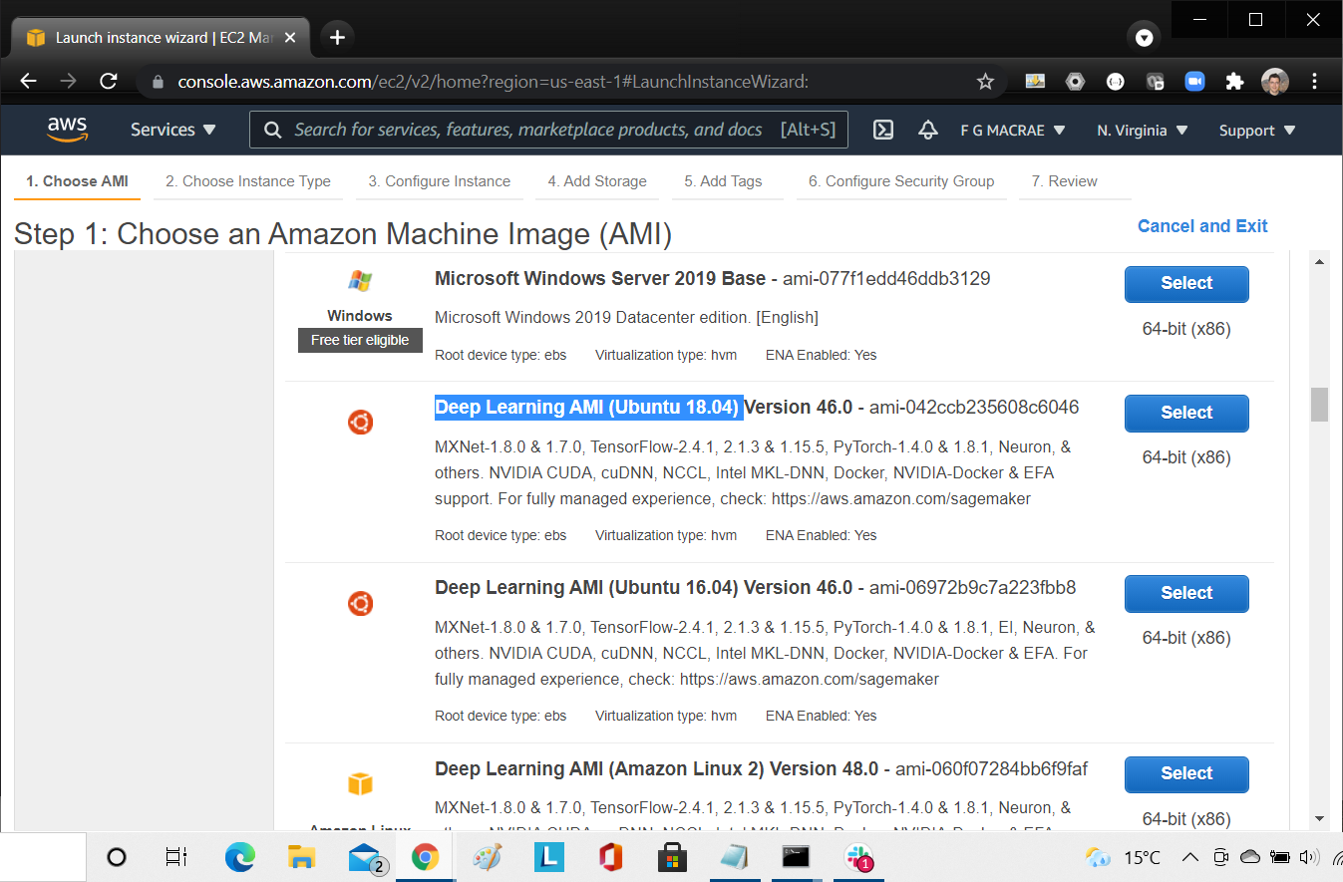Select Deep Learning AMI Ubuntu 18.04
The height and width of the screenshot is (882, 1343).
1186,413
